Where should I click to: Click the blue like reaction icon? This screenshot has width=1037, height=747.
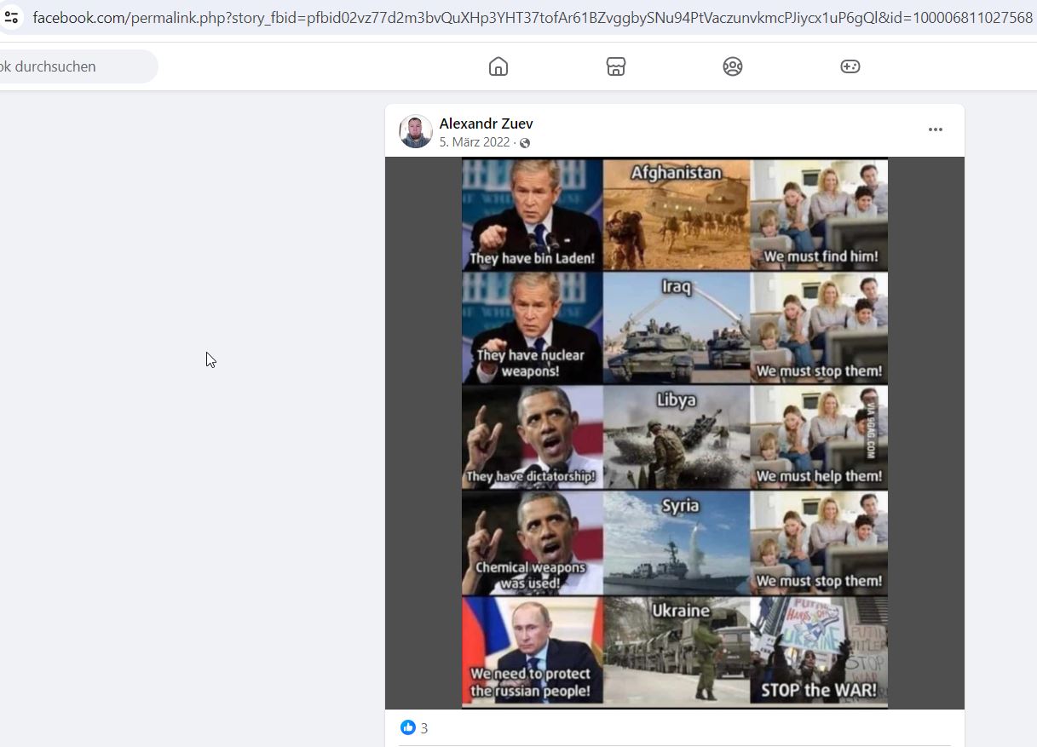tap(408, 727)
